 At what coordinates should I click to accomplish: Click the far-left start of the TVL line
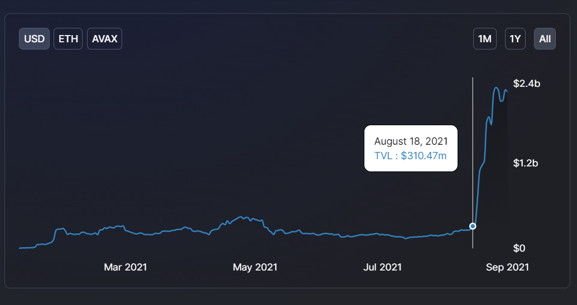(x=20, y=248)
